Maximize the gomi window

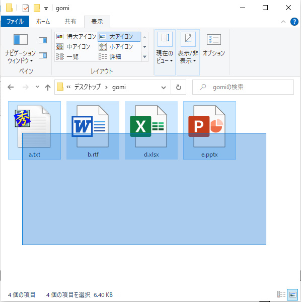pos(265,8)
